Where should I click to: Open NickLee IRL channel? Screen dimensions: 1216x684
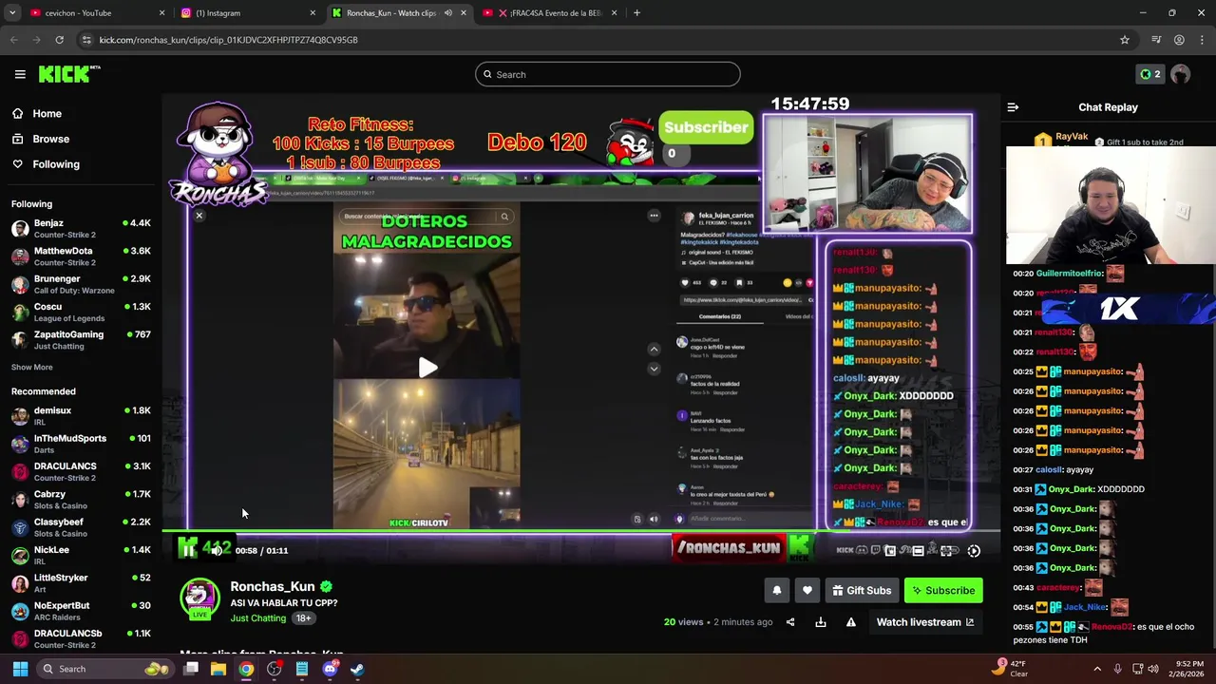coord(81,555)
